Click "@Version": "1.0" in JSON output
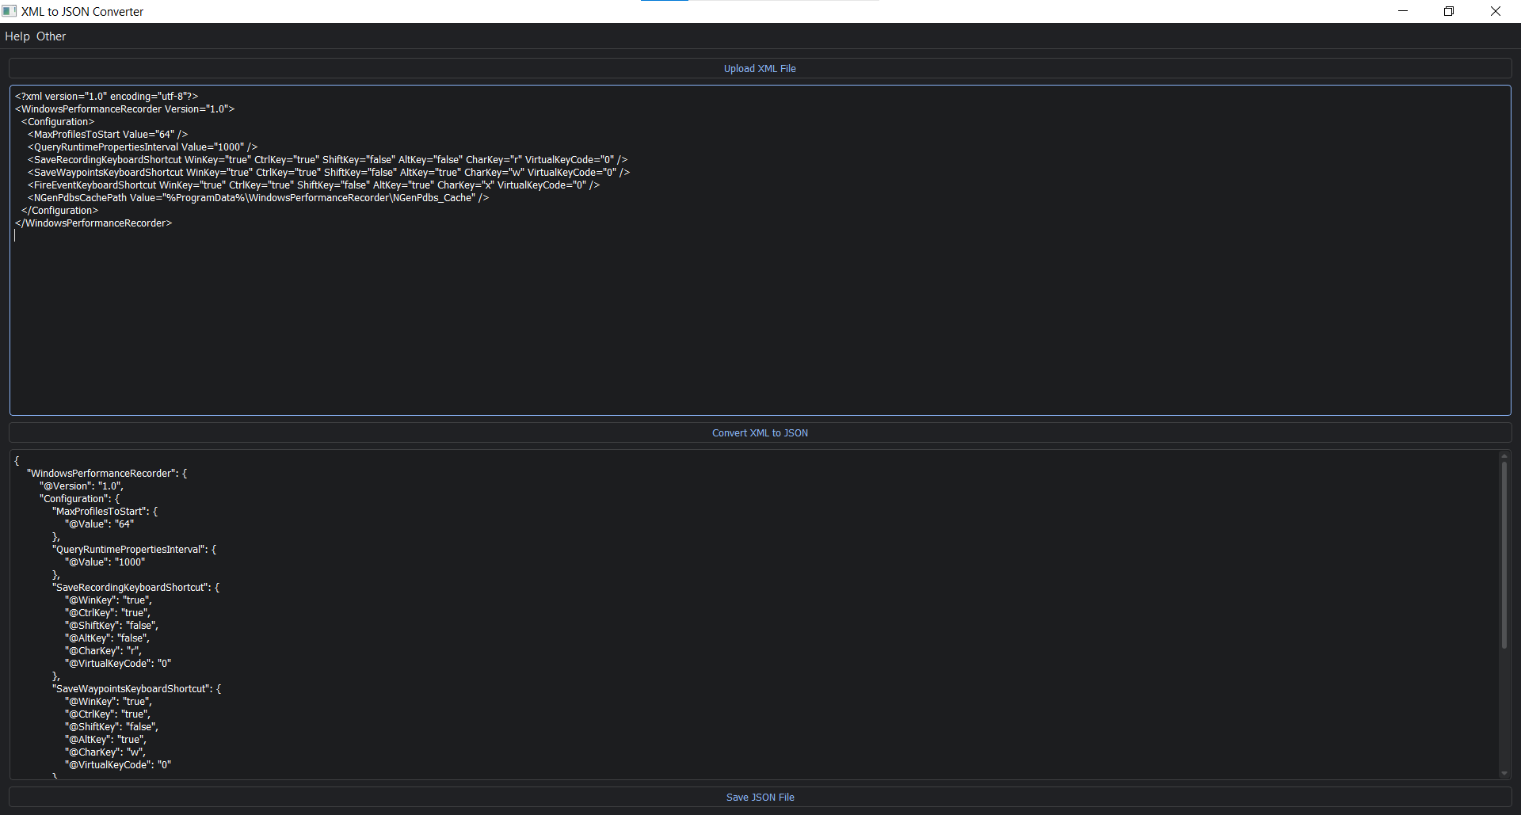 82,486
